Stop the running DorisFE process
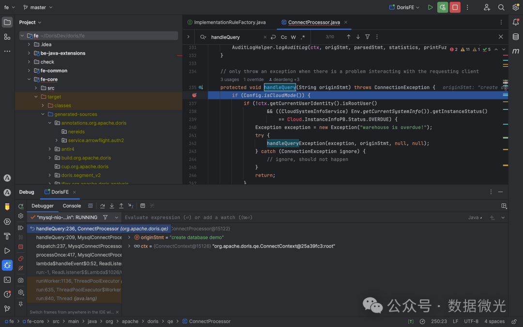The width and height of the screenshot is (523, 327). coord(455,7)
